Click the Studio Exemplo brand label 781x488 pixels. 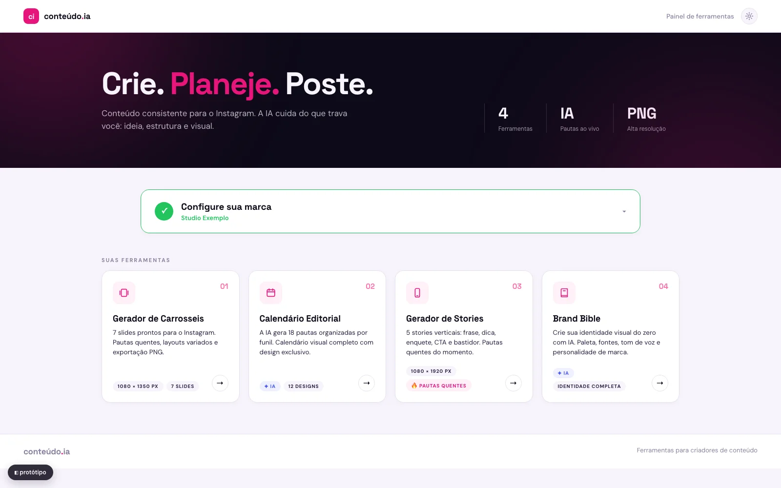click(x=205, y=218)
